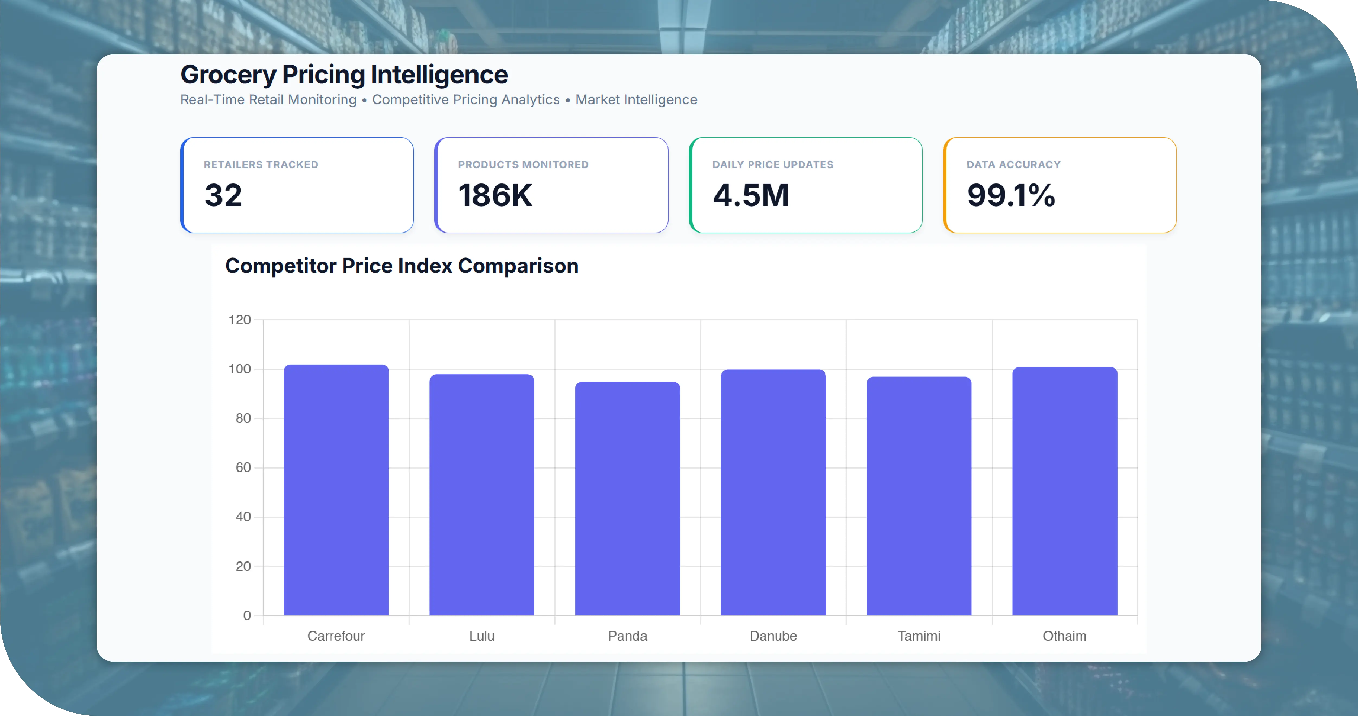Click the 20 y-axis tick label
Viewport: 1358px width, 716px height.
point(243,566)
